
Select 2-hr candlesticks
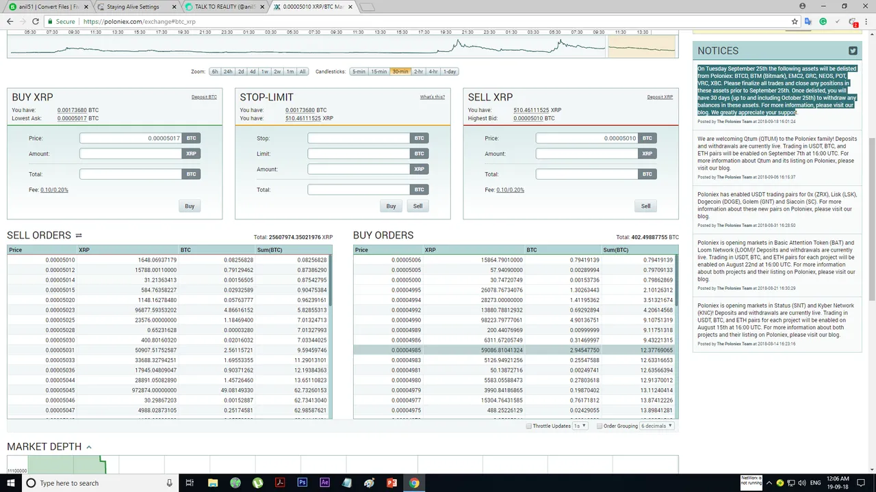pos(418,72)
